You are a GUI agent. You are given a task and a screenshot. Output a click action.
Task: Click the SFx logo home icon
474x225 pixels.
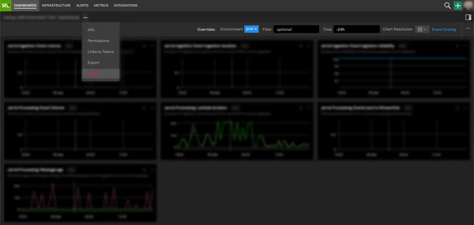tap(6, 6)
